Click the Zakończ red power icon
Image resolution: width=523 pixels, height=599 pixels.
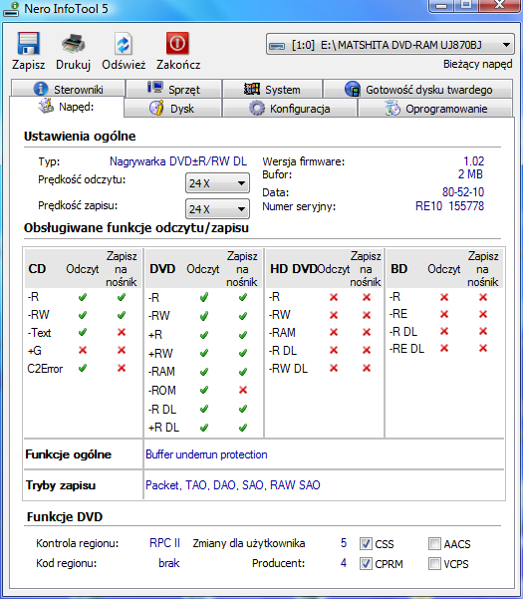click(177, 43)
